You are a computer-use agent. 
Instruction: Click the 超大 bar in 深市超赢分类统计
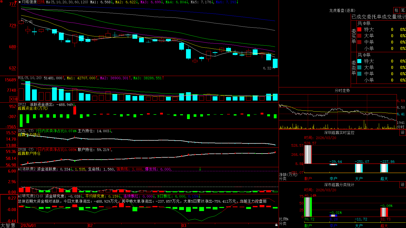(384, 212)
